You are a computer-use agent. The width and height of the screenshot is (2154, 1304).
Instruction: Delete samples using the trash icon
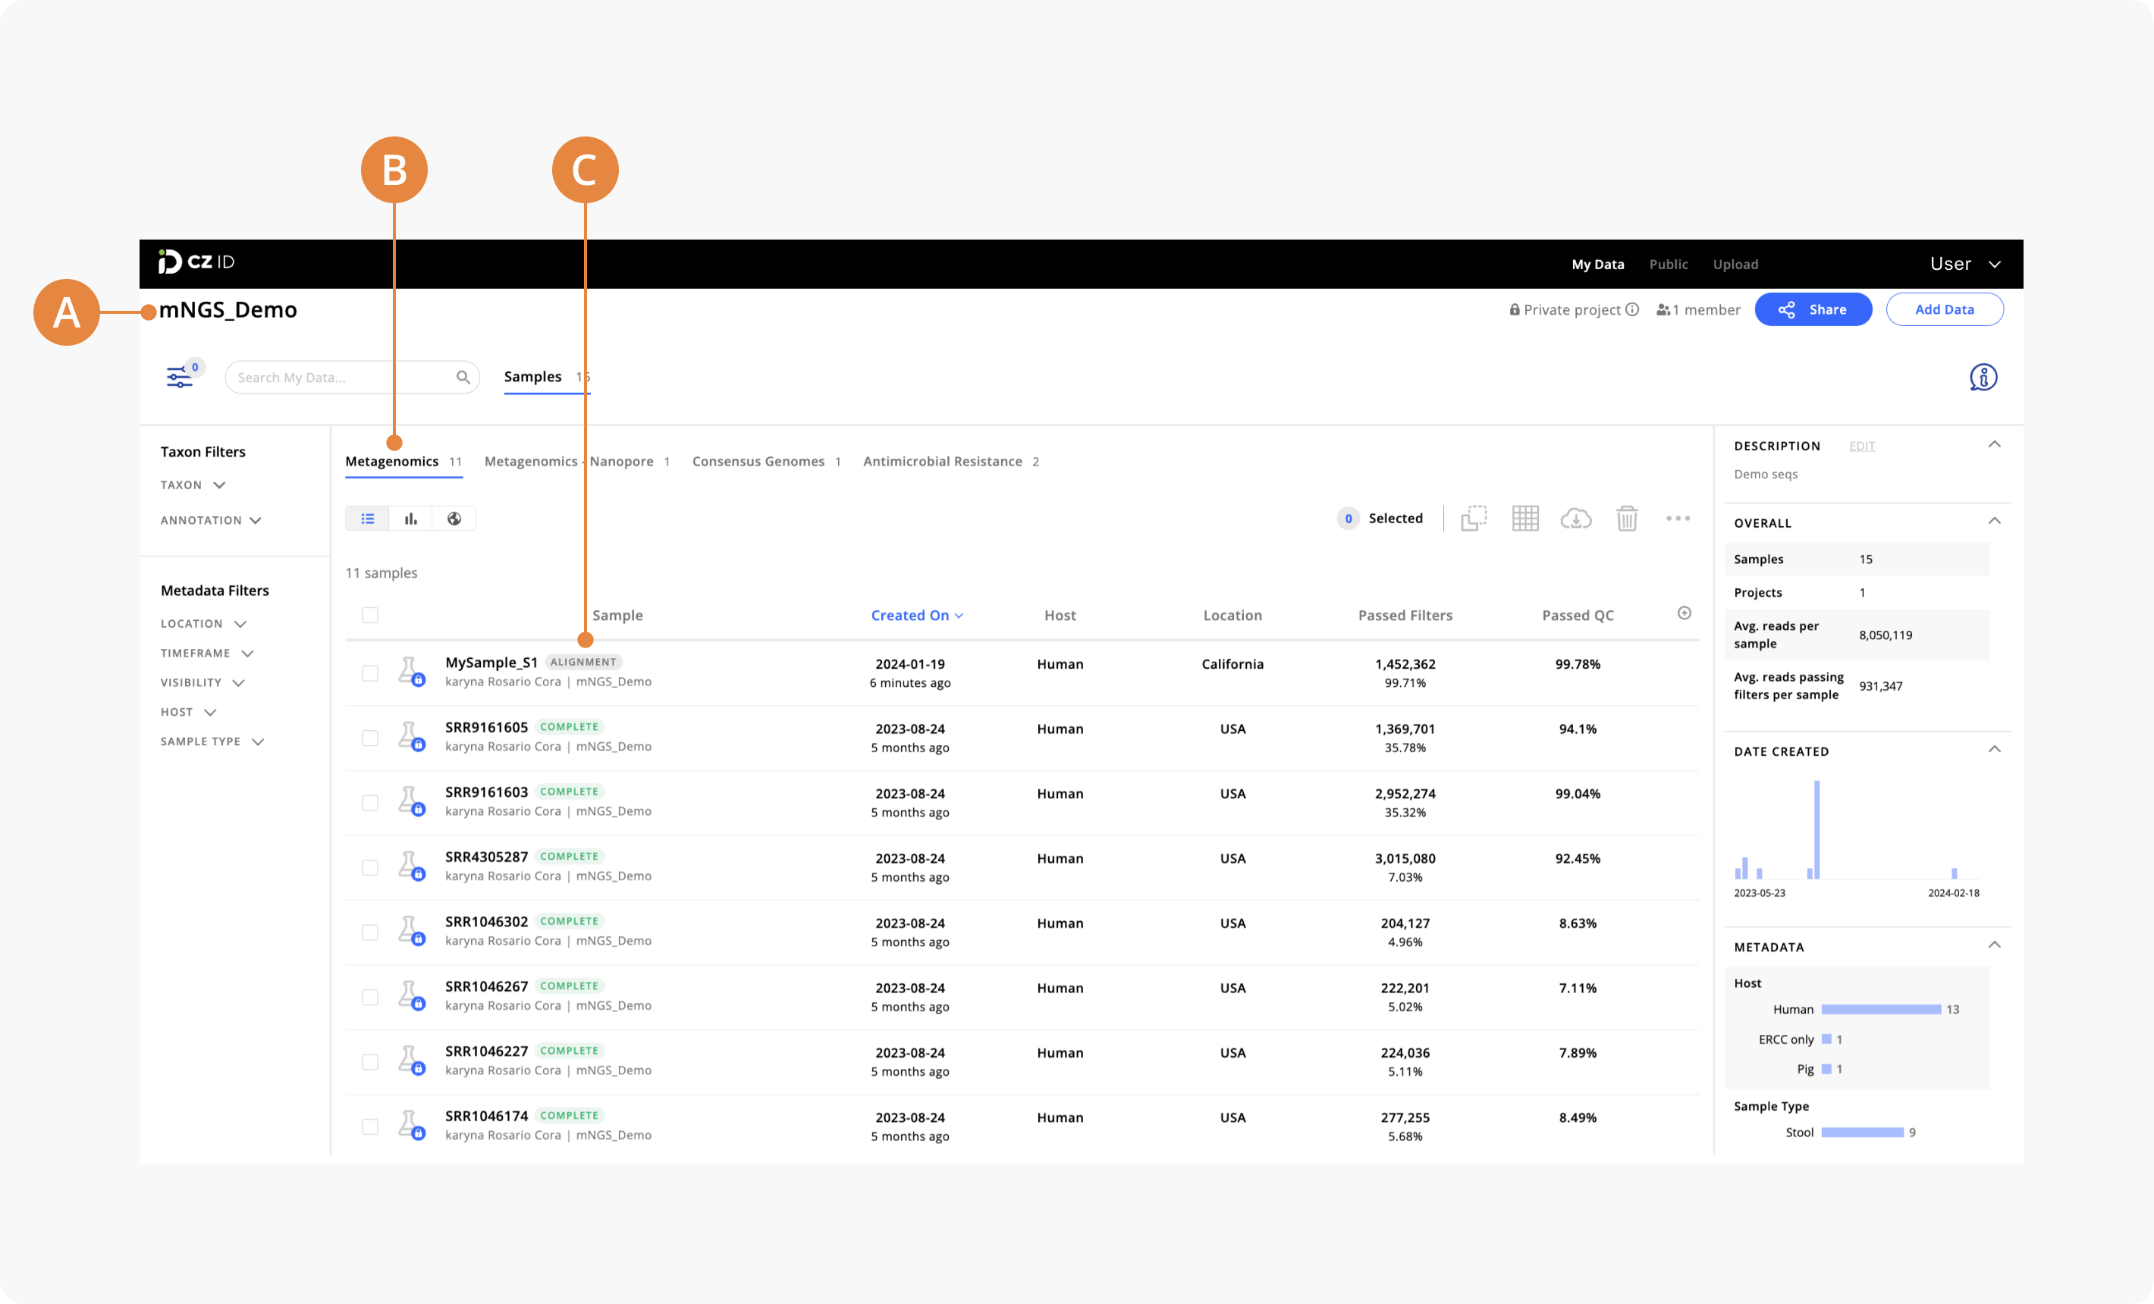(x=1627, y=519)
